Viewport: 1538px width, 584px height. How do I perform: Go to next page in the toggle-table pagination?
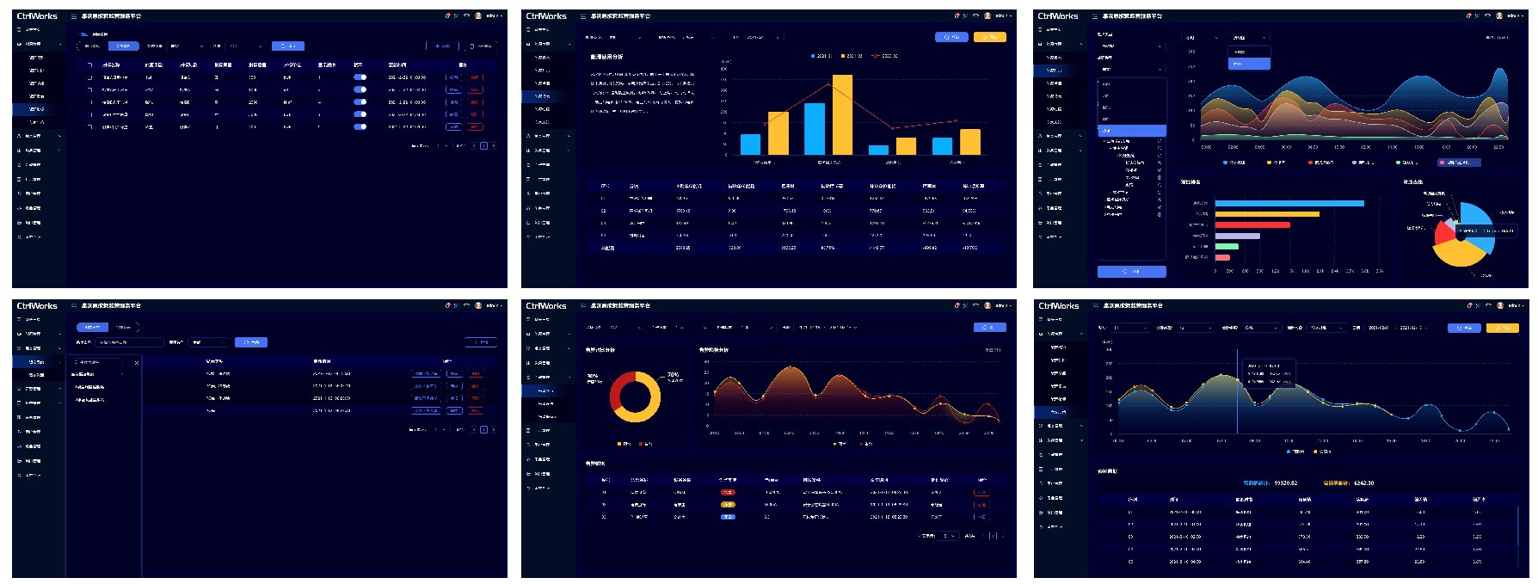click(x=493, y=146)
